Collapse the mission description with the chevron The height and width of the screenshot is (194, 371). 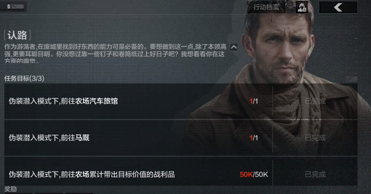click(234, 47)
